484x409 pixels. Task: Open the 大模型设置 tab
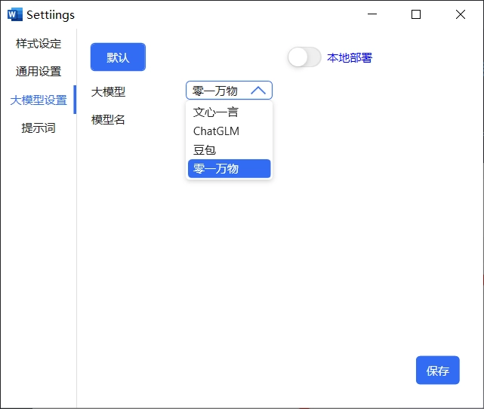[39, 100]
